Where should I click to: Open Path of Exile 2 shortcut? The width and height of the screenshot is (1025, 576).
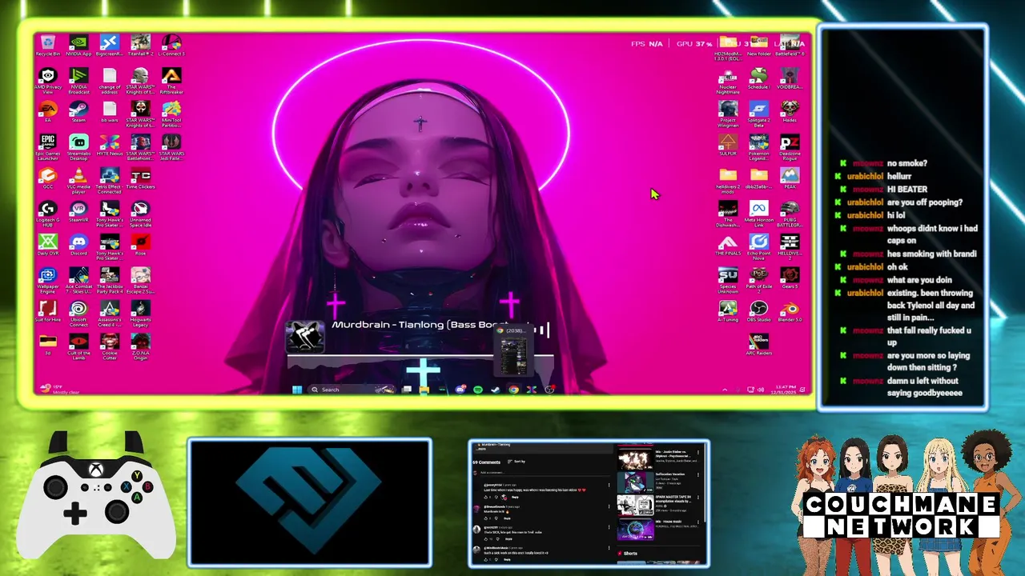pyautogui.click(x=758, y=280)
